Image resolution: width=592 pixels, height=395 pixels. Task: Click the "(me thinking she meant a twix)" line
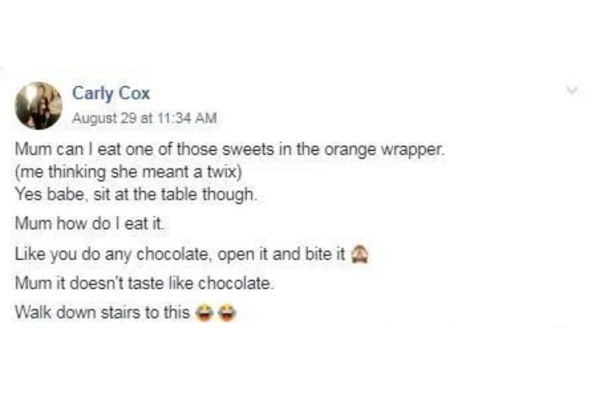point(130,172)
